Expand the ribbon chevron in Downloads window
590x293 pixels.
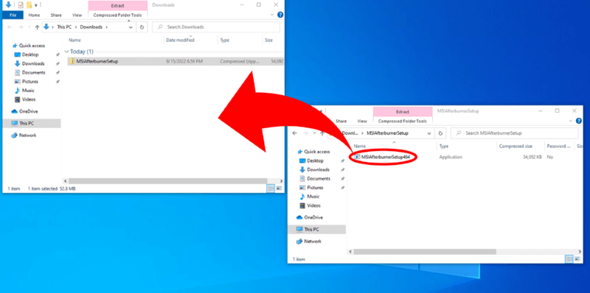pos(272,15)
